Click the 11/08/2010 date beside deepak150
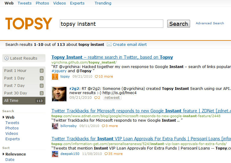Image resolution: width=231 pixels, height=163 pixels. point(92,154)
